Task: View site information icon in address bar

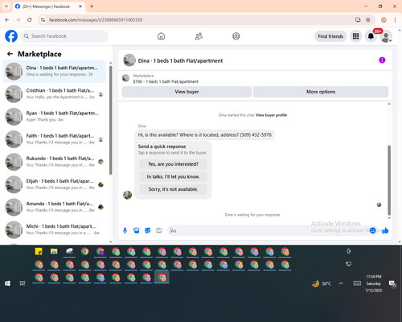Action: pyautogui.click(x=43, y=20)
